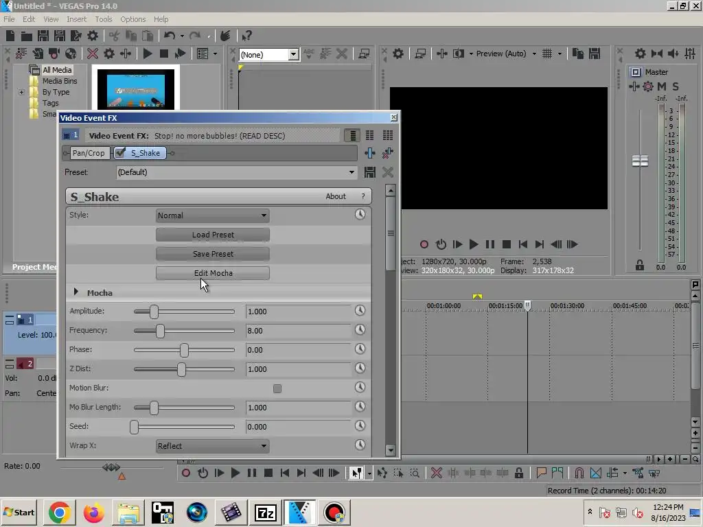Click Copy snapshot to clipboard icon
This screenshot has height=527, width=703.
point(578,54)
